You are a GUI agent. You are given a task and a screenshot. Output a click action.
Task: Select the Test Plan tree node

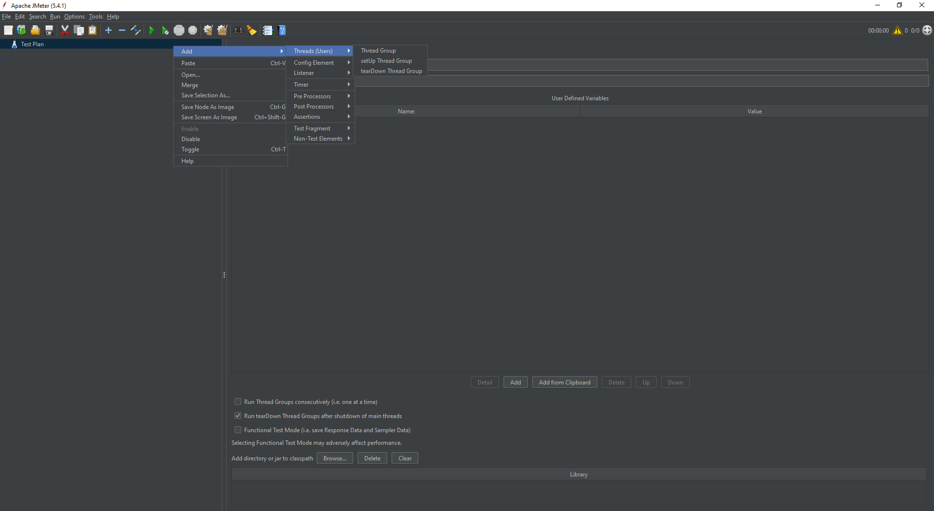(33, 44)
